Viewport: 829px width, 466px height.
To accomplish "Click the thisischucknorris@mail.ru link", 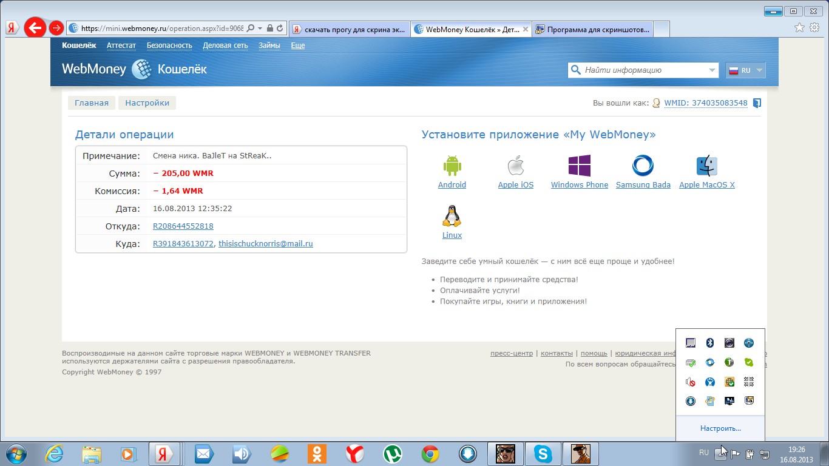I will click(x=266, y=244).
